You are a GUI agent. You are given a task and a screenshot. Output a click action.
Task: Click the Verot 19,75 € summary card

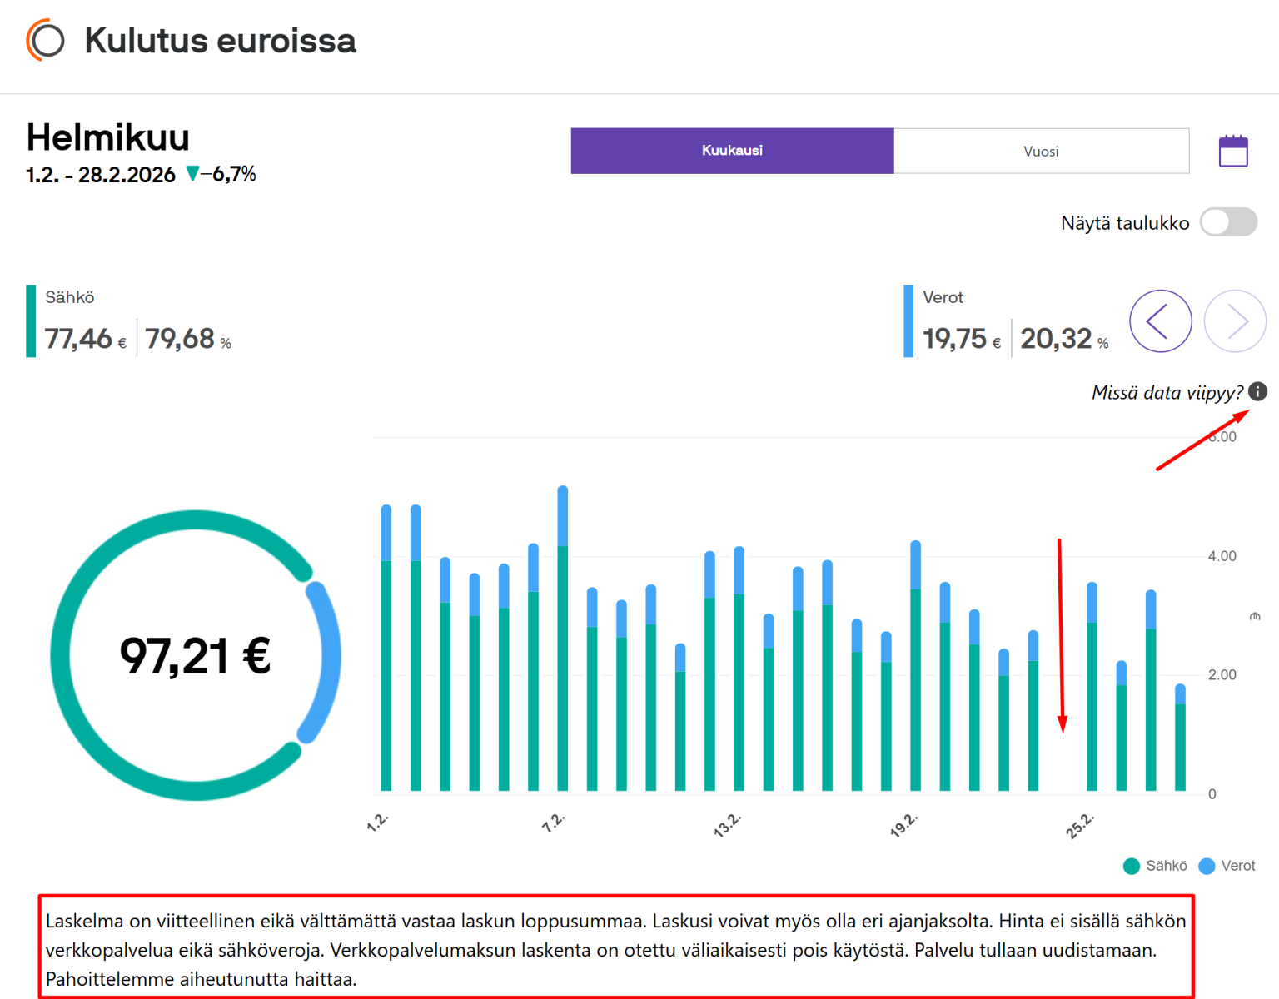pos(1007,321)
